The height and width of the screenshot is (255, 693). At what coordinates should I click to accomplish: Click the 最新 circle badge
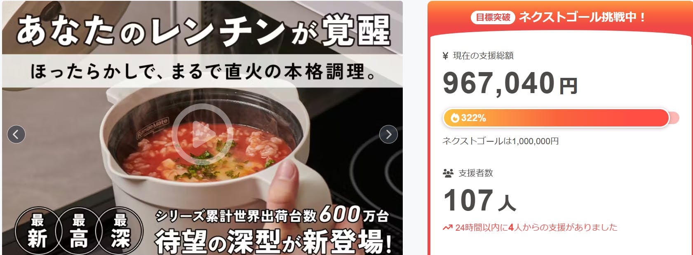coord(37,231)
